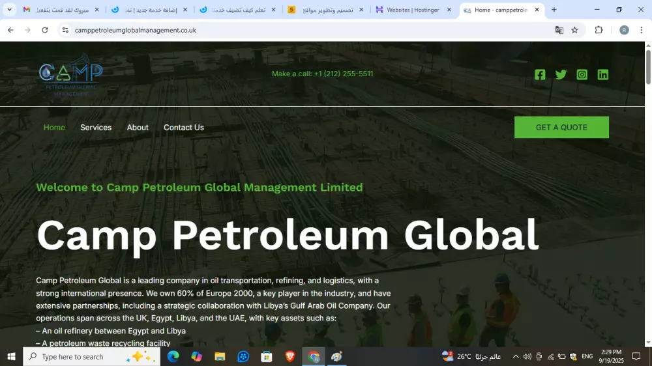Expand the tab search dropdown
The width and height of the screenshot is (652, 366).
[9, 10]
